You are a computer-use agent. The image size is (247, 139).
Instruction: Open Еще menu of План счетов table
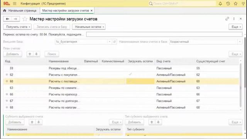click(235, 54)
